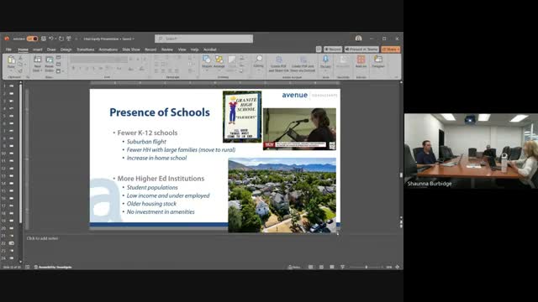The width and height of the screenshot is (538, 302).
Task: Open the Shapes gallery
Action: (207, 62)
